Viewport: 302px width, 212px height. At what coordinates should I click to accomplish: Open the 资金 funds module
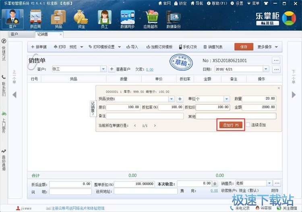(81, 19)
